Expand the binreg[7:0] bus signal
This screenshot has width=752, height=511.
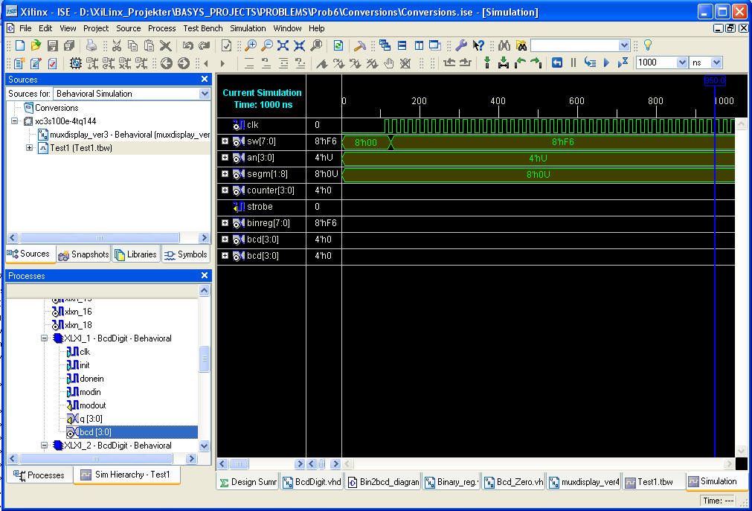click(x=225, y=222)
